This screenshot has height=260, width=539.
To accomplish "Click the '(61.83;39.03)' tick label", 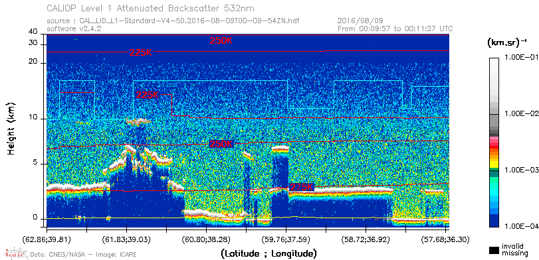I will (126, 239).
